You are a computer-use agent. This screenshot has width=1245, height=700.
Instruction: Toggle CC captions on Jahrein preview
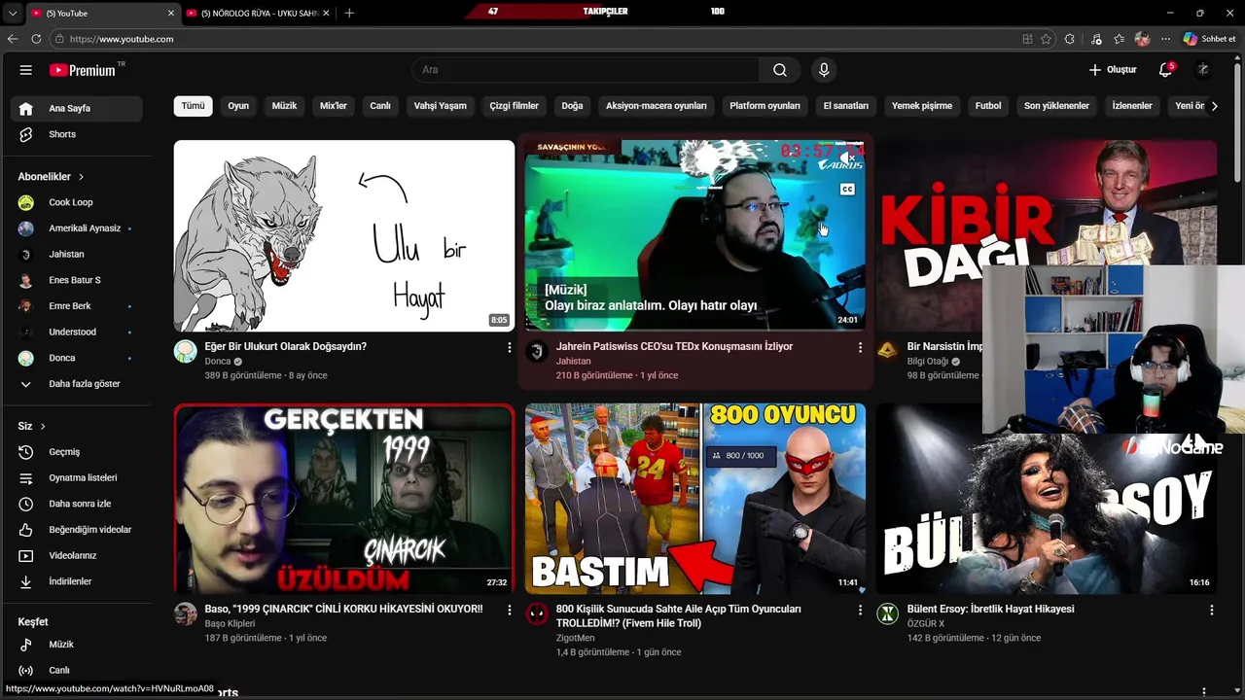[847, 190]
